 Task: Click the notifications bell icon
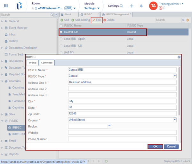coord(141,6)
